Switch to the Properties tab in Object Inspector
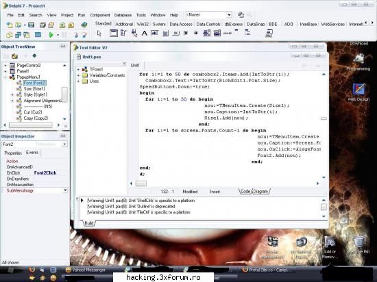Screen dimensions: 377x282 pyautogui.click(x=13, y=153)
